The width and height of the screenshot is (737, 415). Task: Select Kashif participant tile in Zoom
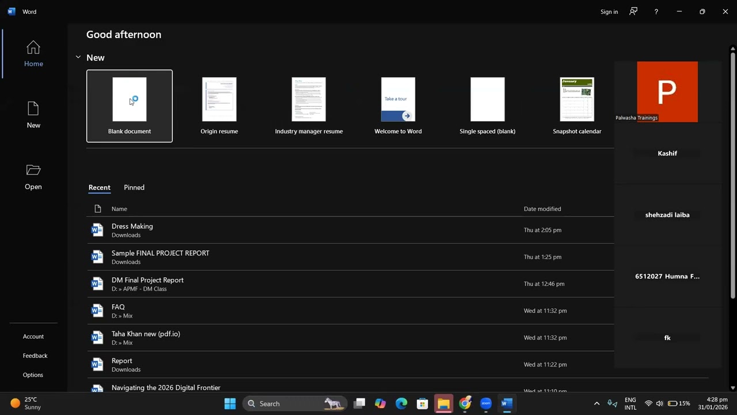click(667, 153)
